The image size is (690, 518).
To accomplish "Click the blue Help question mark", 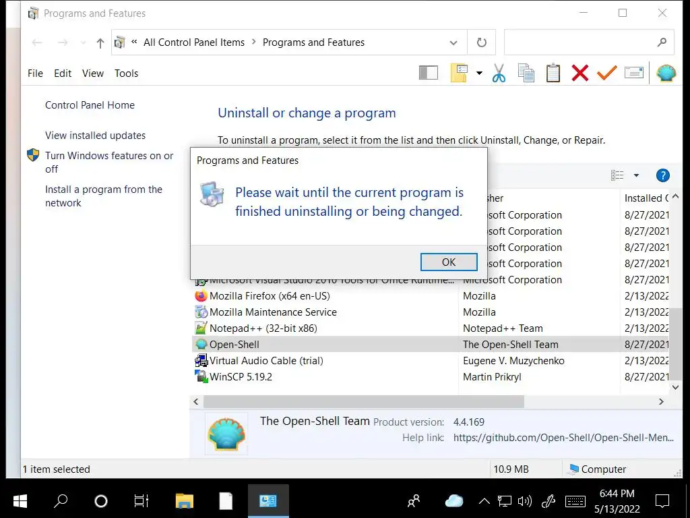I will click(662, 175).
